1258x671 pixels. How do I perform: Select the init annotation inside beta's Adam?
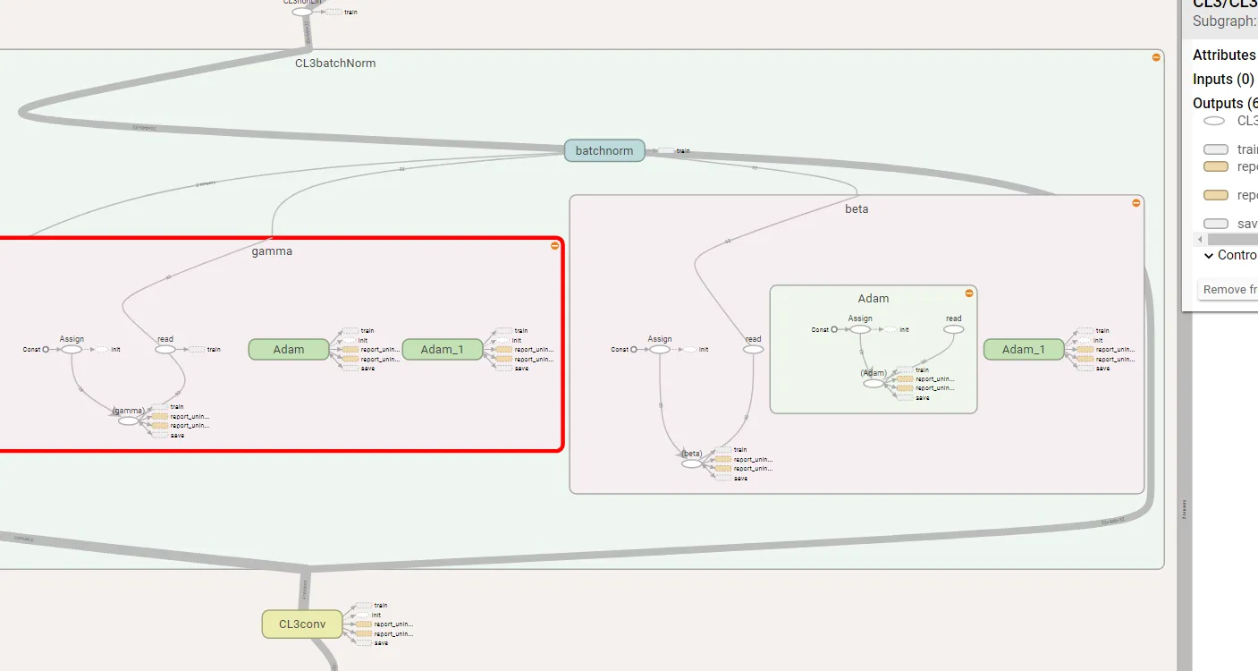(x=891, y=329)
